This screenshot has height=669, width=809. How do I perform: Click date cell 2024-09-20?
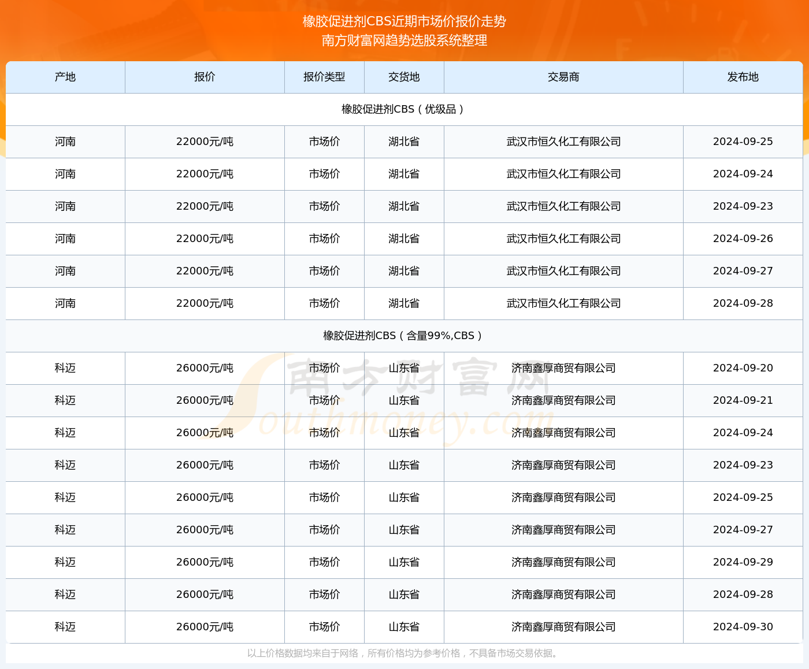(743, 368)
